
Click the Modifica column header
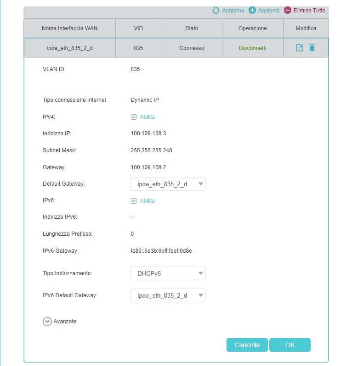click(x=306, y=28)
